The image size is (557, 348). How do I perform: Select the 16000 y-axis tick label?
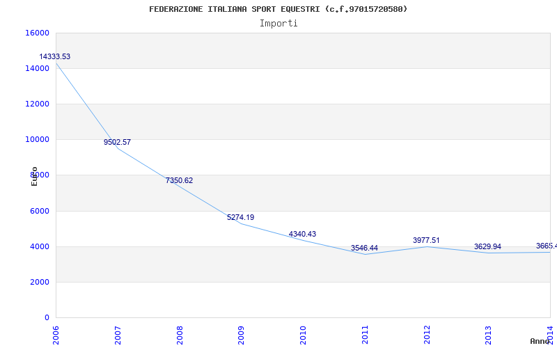pyautogui.click(x=37, y=33)
